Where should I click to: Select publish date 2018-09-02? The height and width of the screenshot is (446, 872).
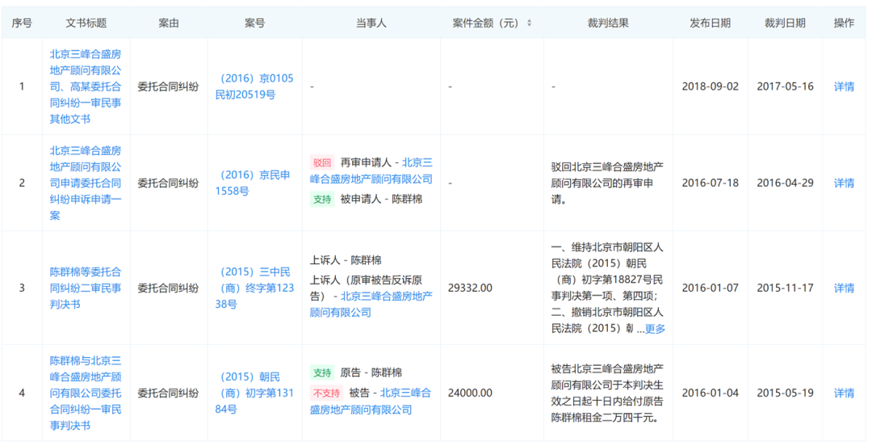click(711, 86)
